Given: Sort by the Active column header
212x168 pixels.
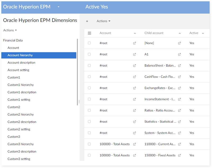Looking at the screenshot, I should coord(194,33).
